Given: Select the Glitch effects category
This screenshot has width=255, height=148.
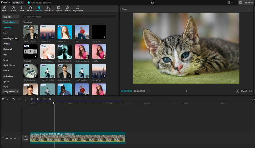Looking at the screenshot, I should (6, 71).
